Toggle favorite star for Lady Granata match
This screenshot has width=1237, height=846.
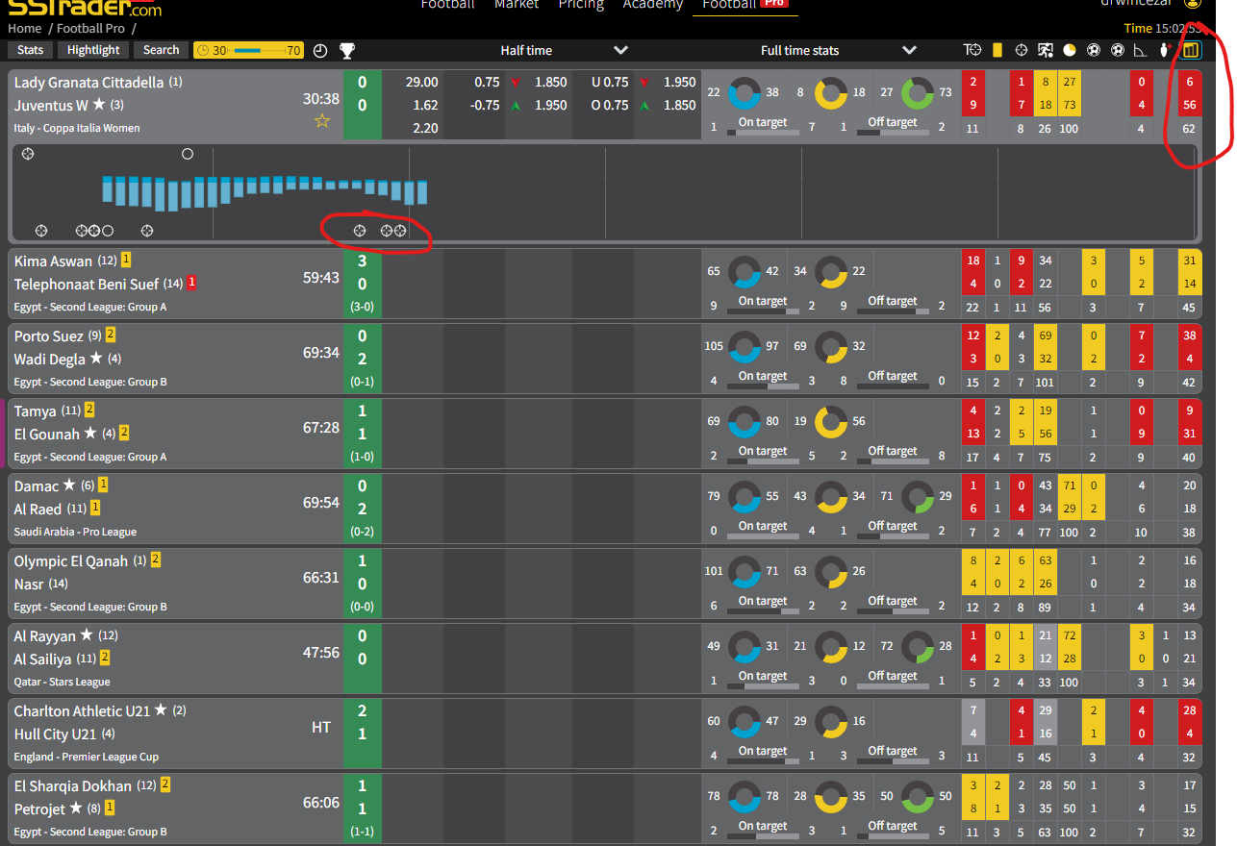[x=322, y=121]
